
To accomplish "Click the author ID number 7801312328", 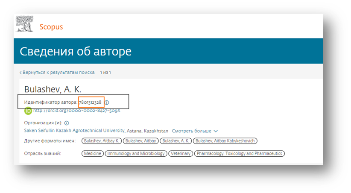I will click(x=90, y=102).
